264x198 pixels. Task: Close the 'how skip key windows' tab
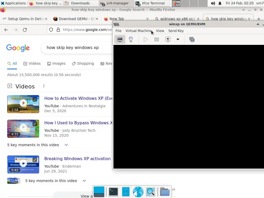249,19
